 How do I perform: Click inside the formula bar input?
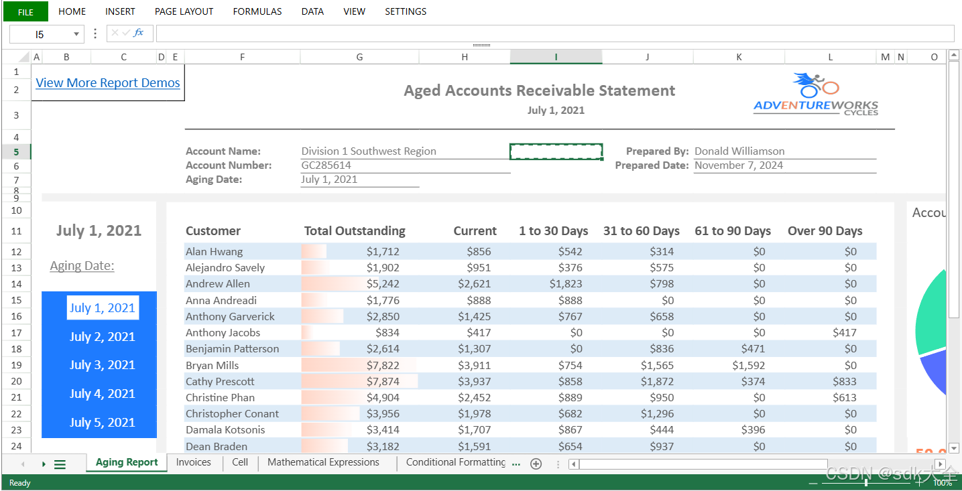point(555,33)
